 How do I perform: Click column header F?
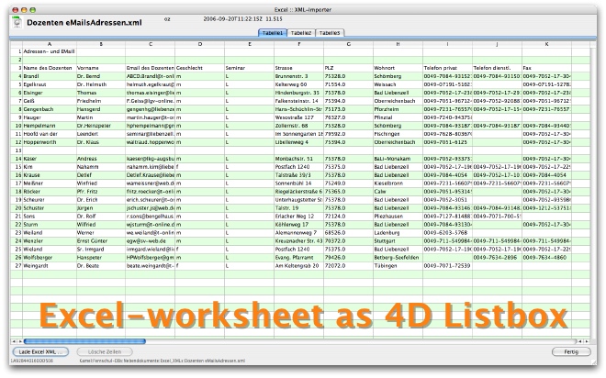[298, 44]
